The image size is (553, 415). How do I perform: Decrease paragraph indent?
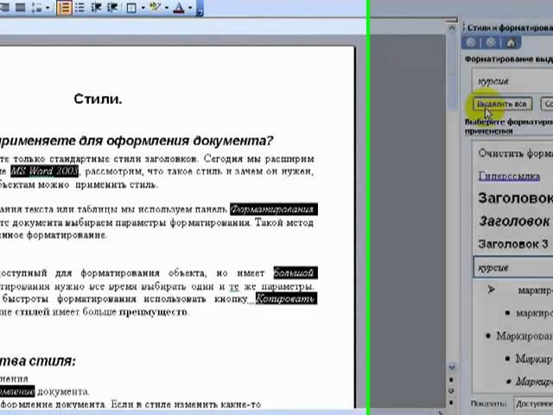click(96, 8)
